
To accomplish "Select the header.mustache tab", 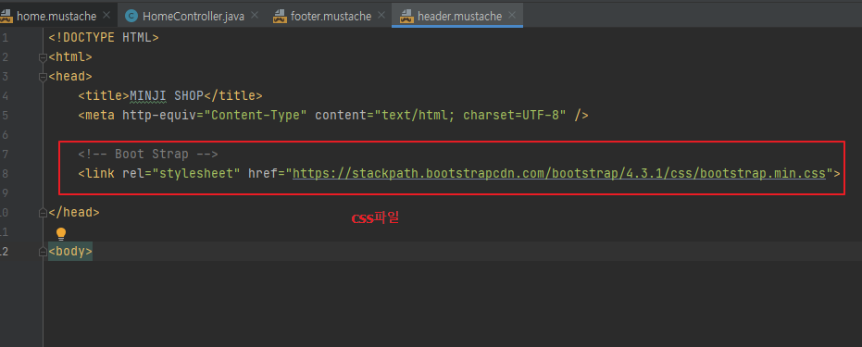I will click(457, 16).
